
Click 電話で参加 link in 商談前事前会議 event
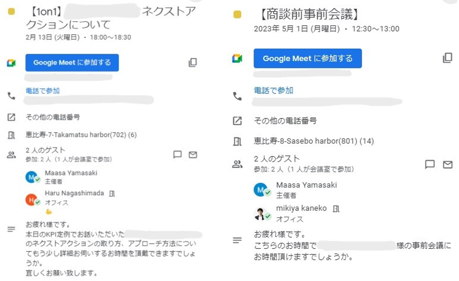273,90
